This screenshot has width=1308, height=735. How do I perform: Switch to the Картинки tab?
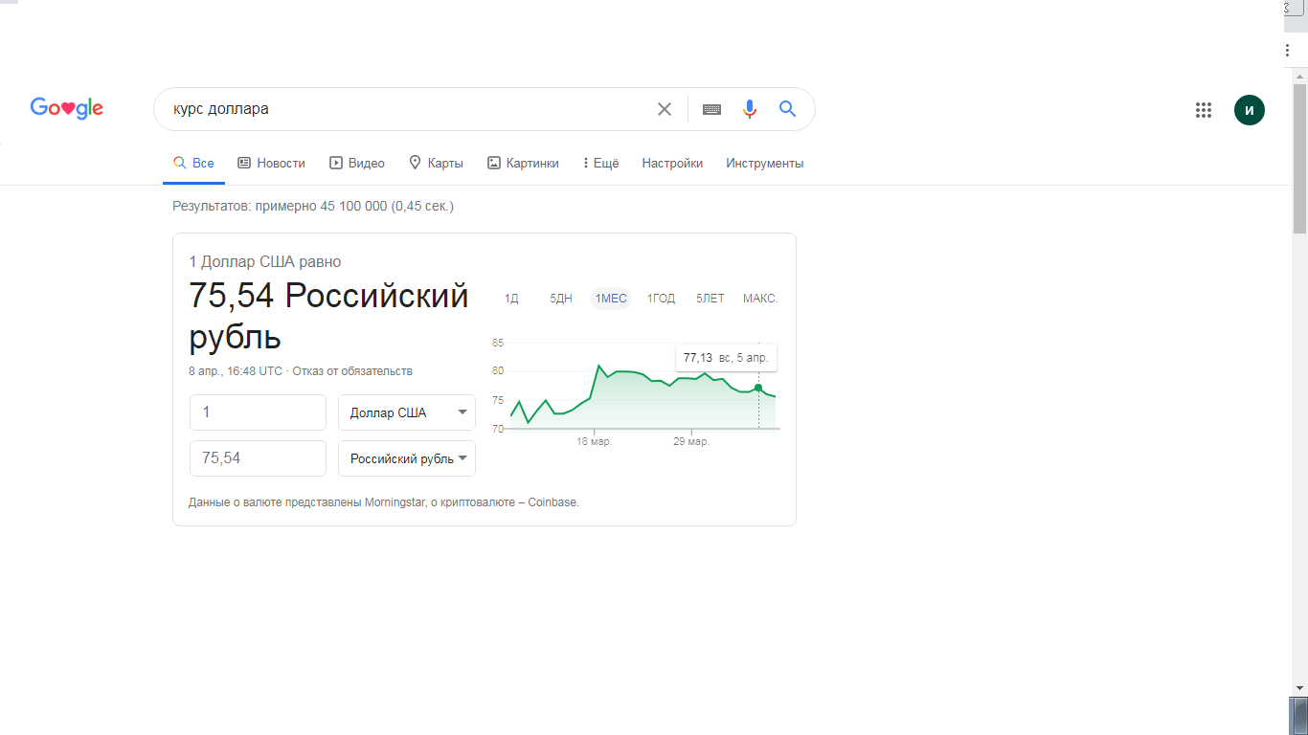coord(523,164)
